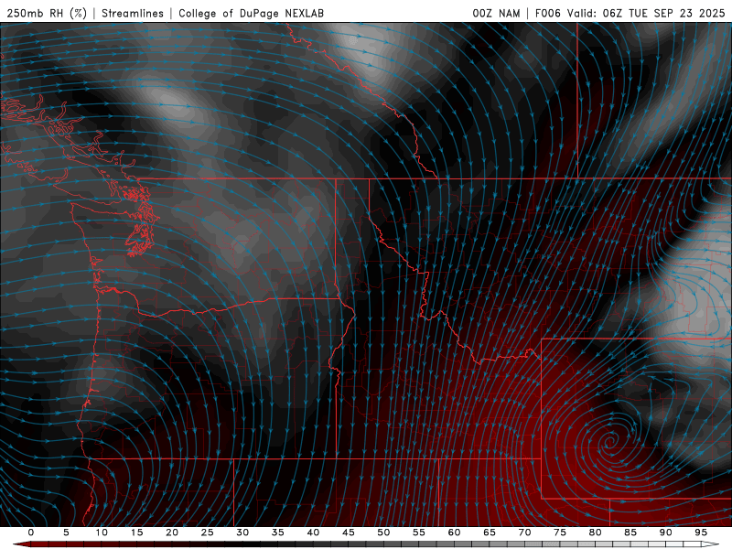This screenshot has height=549, width=732.
Task: Click the '30' value on the color scale
Action: coord(242,533)
